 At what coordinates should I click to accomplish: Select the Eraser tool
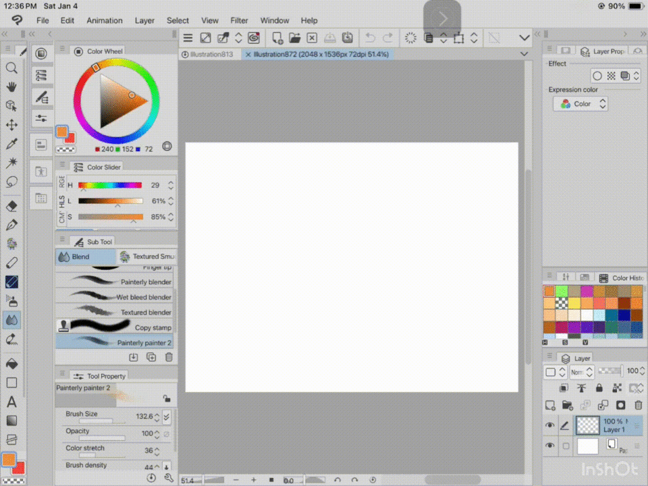11,206
